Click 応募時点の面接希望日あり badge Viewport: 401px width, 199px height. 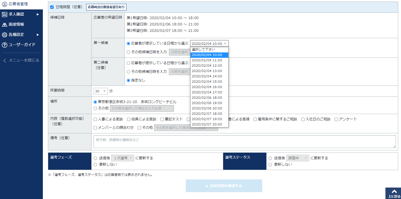click(x=106, y=7)
